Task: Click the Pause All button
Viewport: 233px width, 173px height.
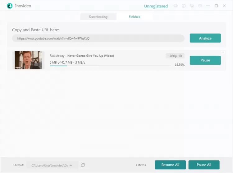Action: (204, 165)
